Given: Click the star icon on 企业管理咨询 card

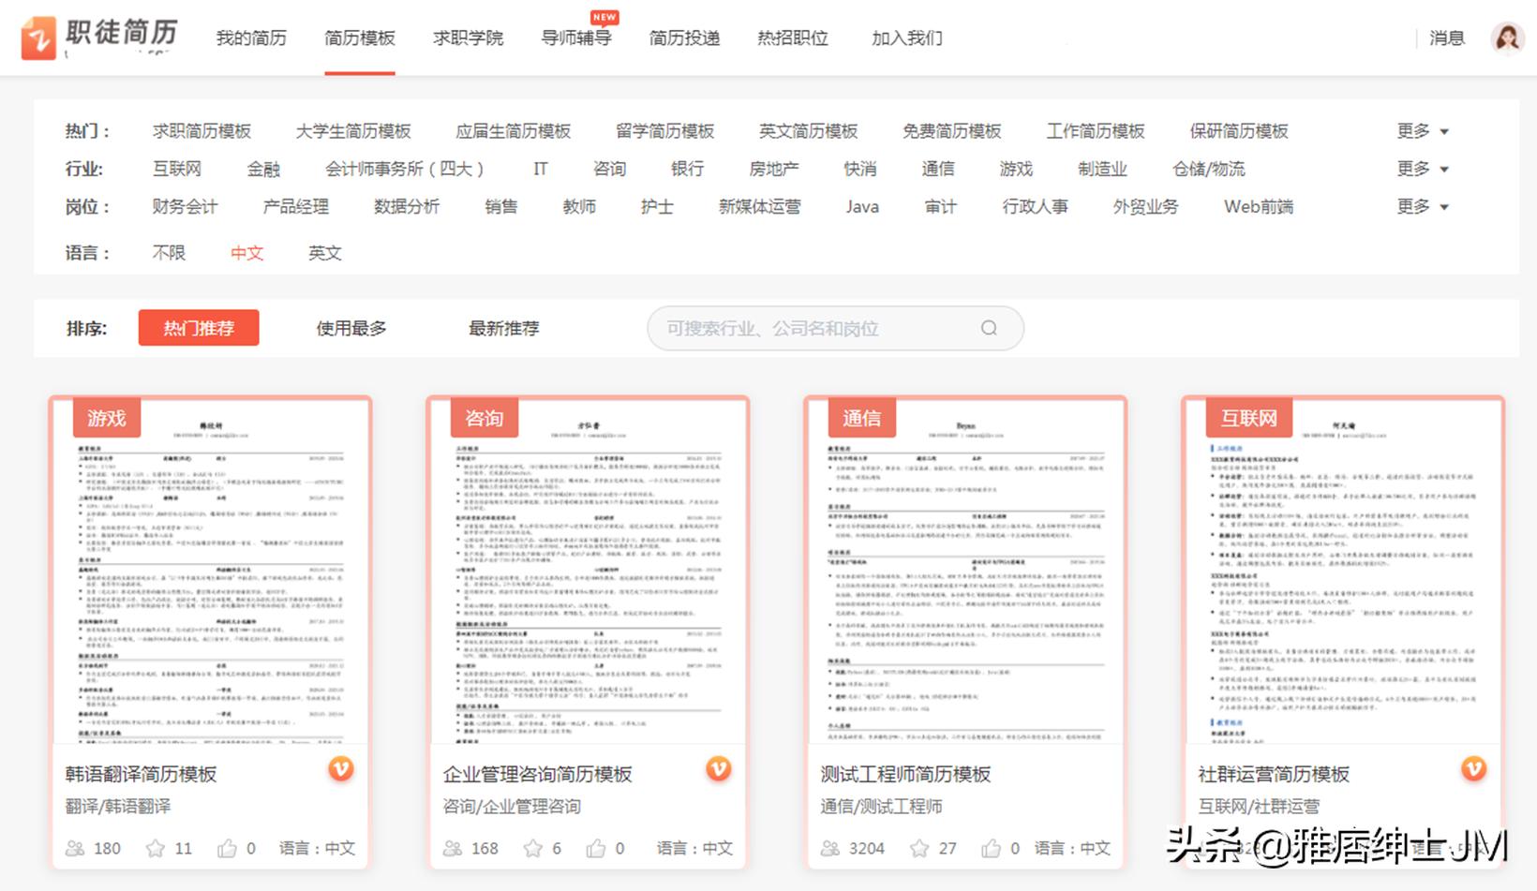Looking at the screenshot, I should (533, 848).
